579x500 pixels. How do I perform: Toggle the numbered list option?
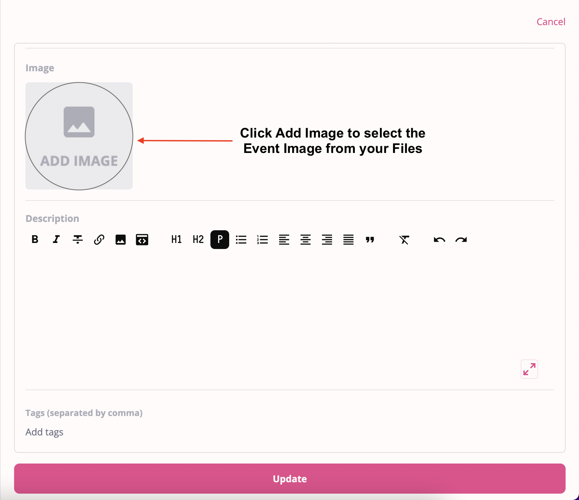pyautogui.click(x=262, y=240)
